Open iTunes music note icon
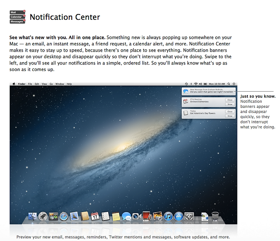Screen dimensions: 280x241 tap(168, 217)
